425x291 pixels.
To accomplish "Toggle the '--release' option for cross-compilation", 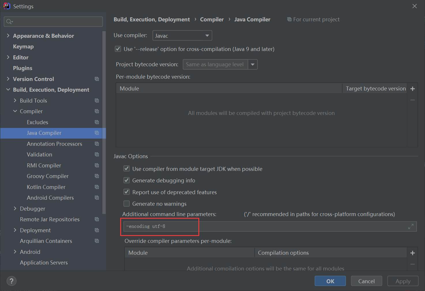I will [118, 49].
